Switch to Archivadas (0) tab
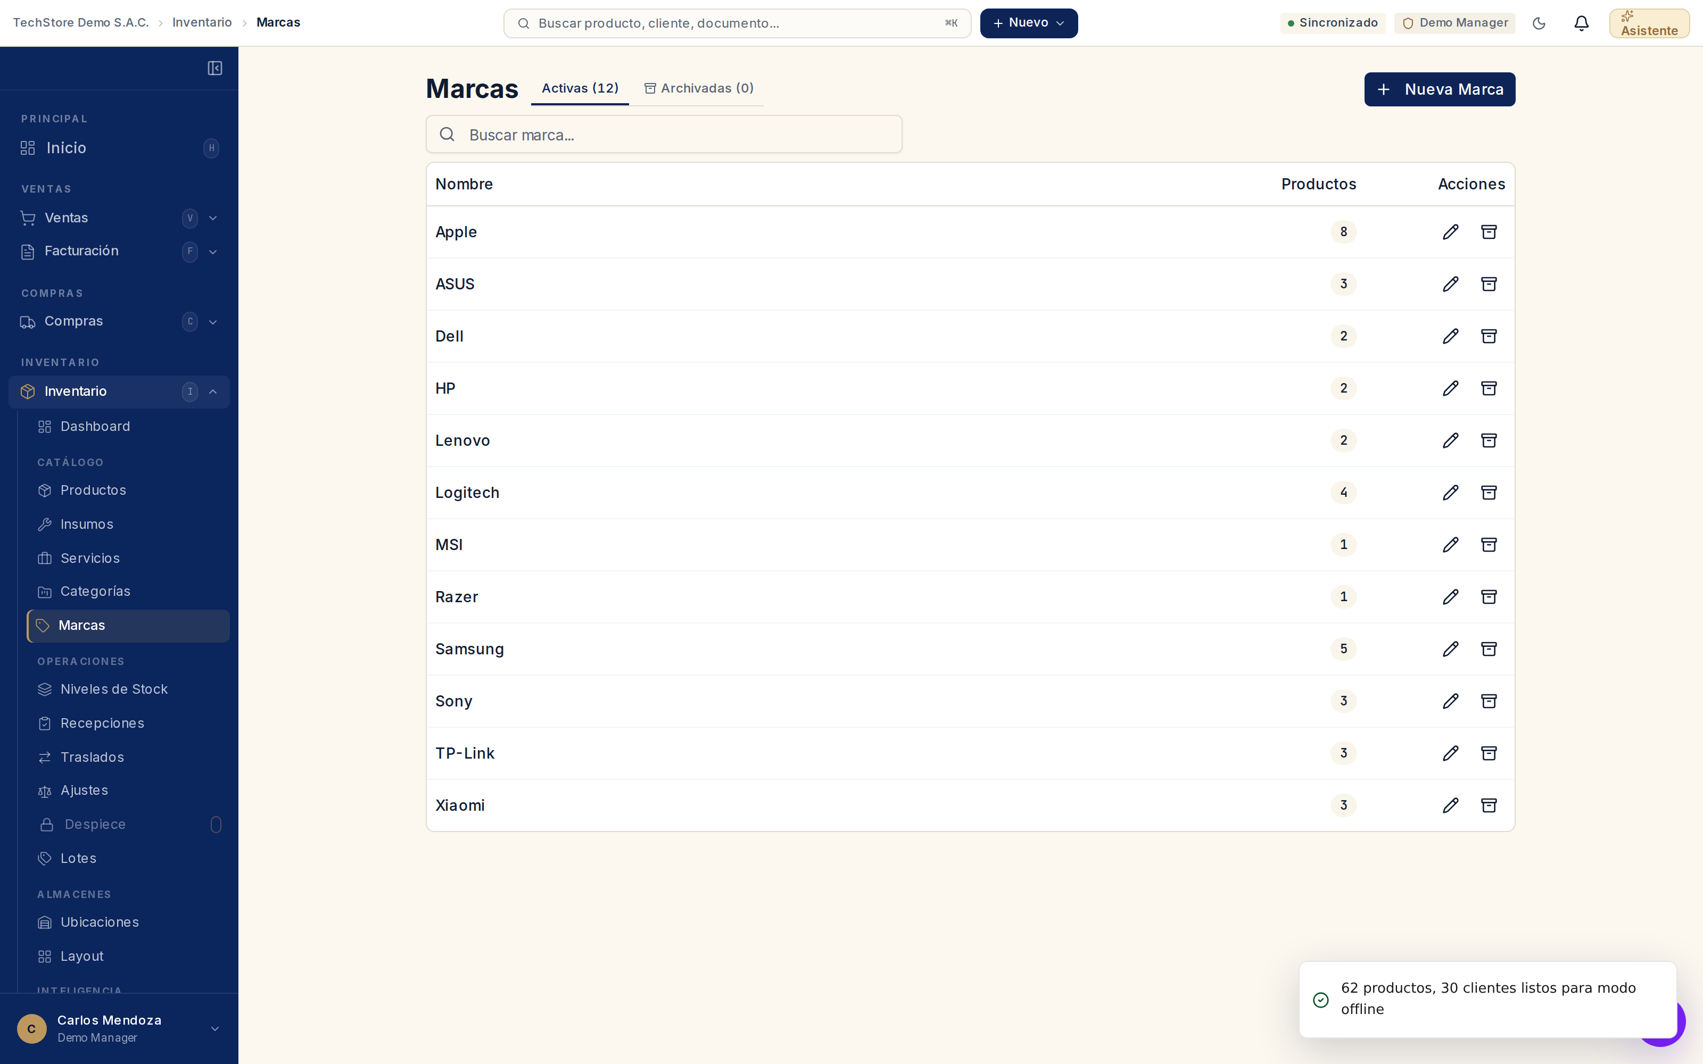 (699, 89)
